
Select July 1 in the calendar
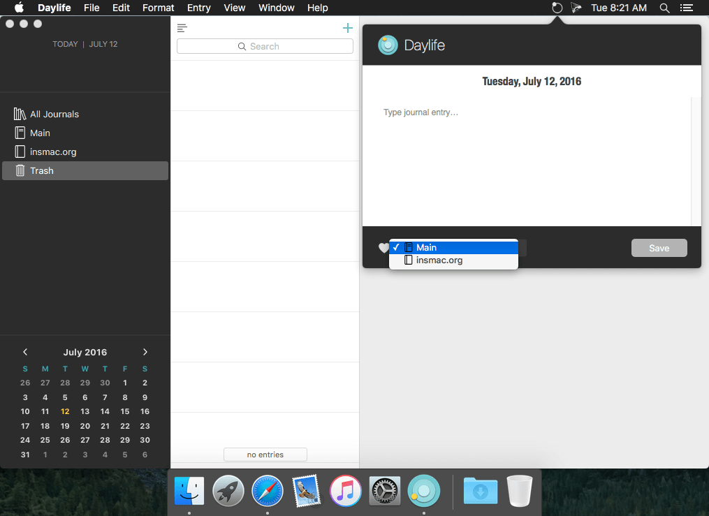click(x=125, y=383)
